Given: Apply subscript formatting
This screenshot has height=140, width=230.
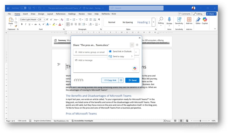Looking at the screenshot, I should point(40,24).
